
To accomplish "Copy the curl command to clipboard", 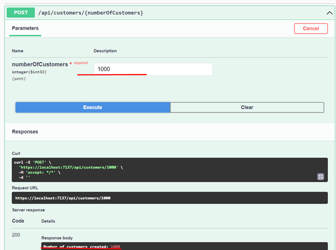I will (x=320, y=176).
